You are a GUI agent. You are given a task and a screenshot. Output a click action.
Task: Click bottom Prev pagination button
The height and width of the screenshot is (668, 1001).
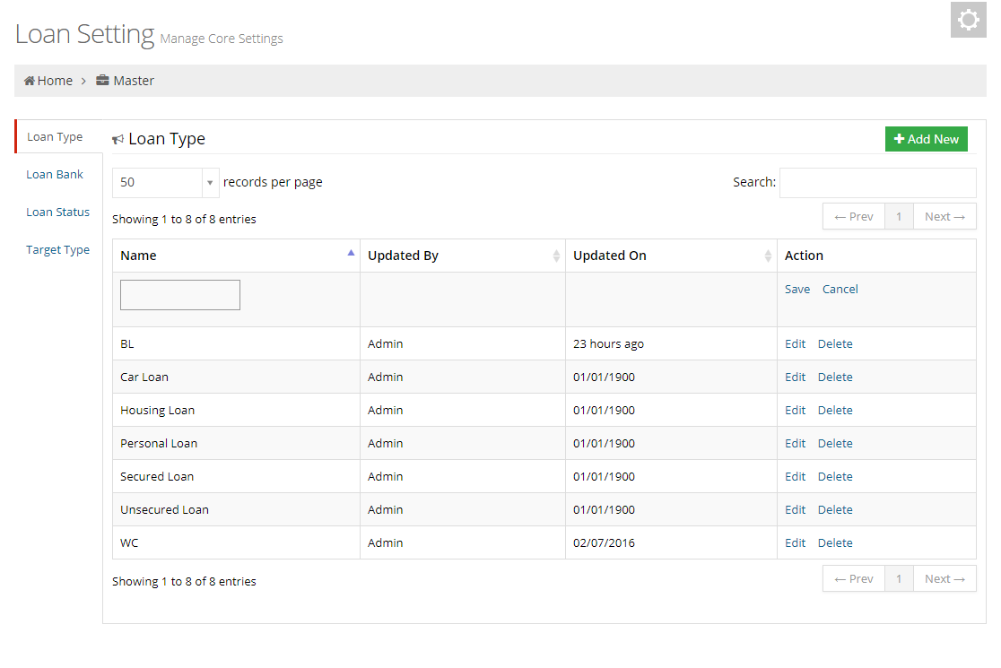pyautogui.click(x=853, y=579)
